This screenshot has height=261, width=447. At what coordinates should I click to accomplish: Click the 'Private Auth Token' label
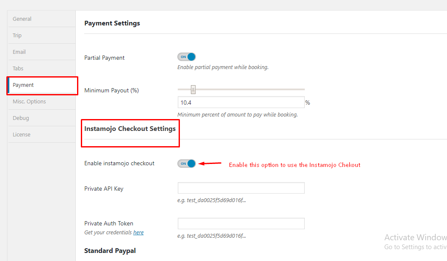[109, 224]
